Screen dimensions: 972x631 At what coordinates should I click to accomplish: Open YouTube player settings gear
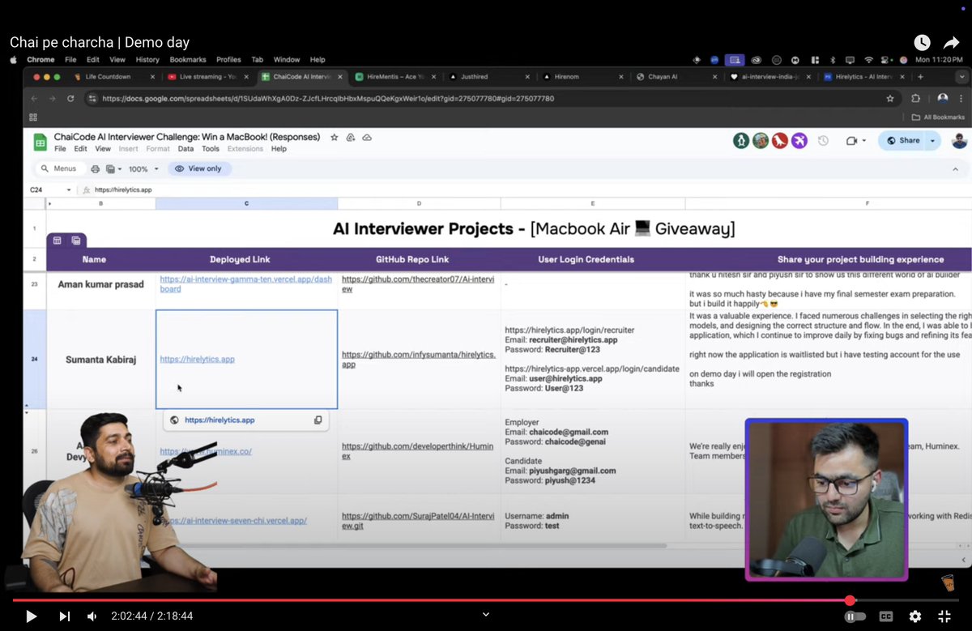tap(915, 616)
